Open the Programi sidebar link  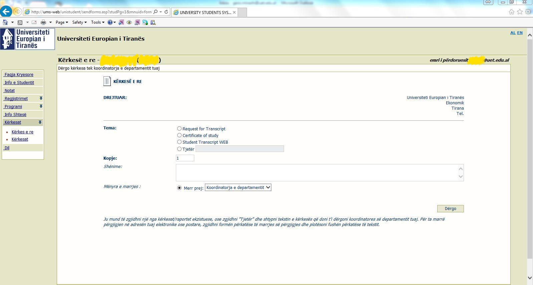13,107
